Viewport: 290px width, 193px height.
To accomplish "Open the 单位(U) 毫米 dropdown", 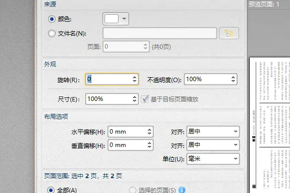I will [x=213, y=159].
